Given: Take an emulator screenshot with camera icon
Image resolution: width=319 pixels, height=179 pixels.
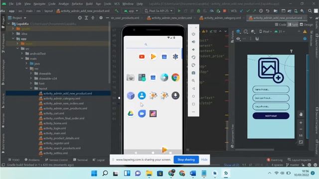Looking at the screenshot, I should [193, 73].
